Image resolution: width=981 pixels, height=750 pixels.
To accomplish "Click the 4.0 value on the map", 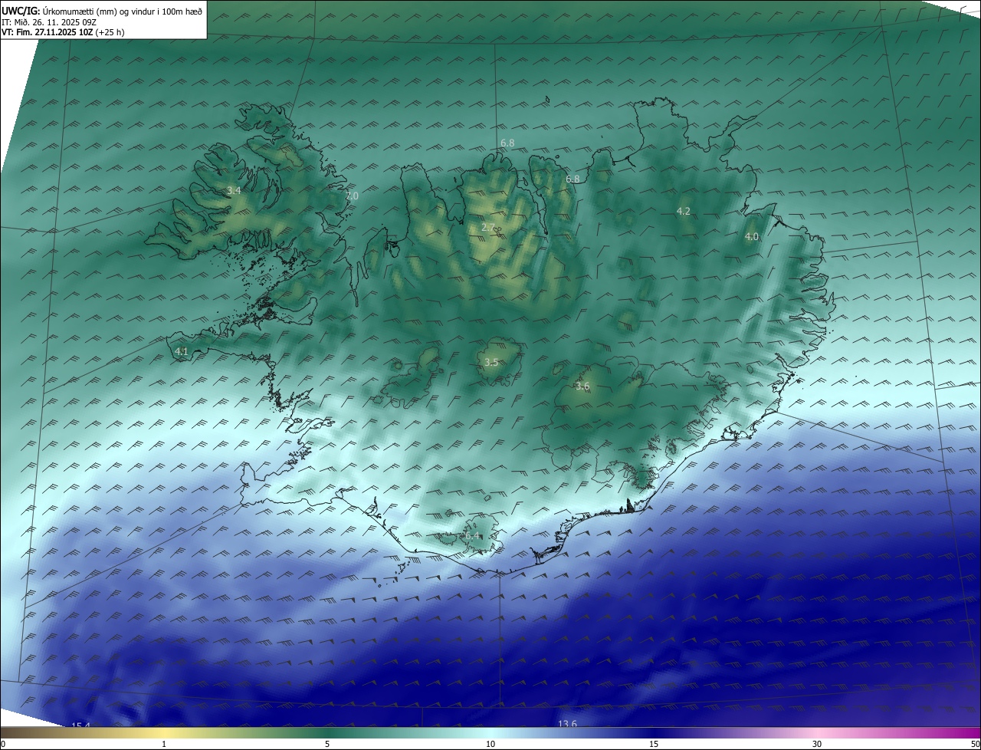I will pyautogui.click(x=752, y=237).
